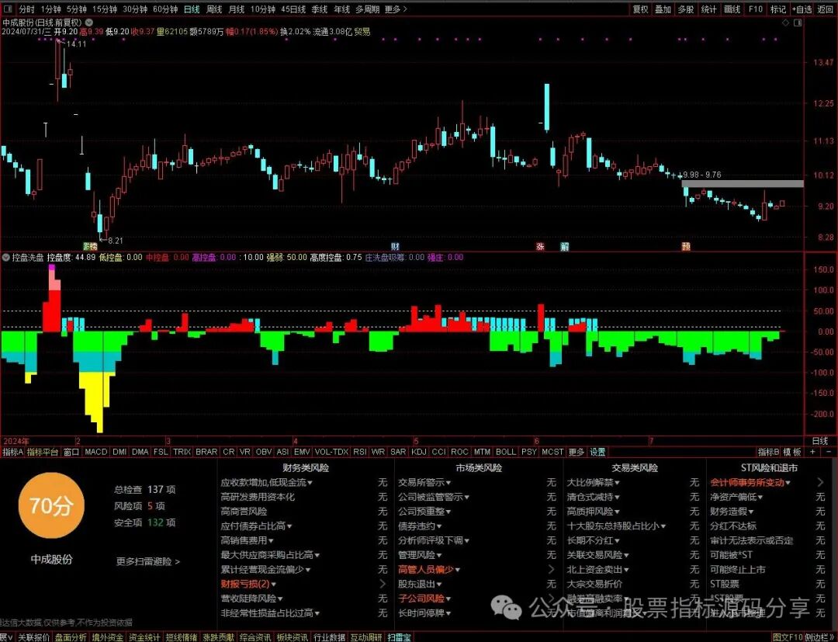The image size is (838, 642).
Task: Click the diamond icon at chart's upper right
Action: [785, 23]
